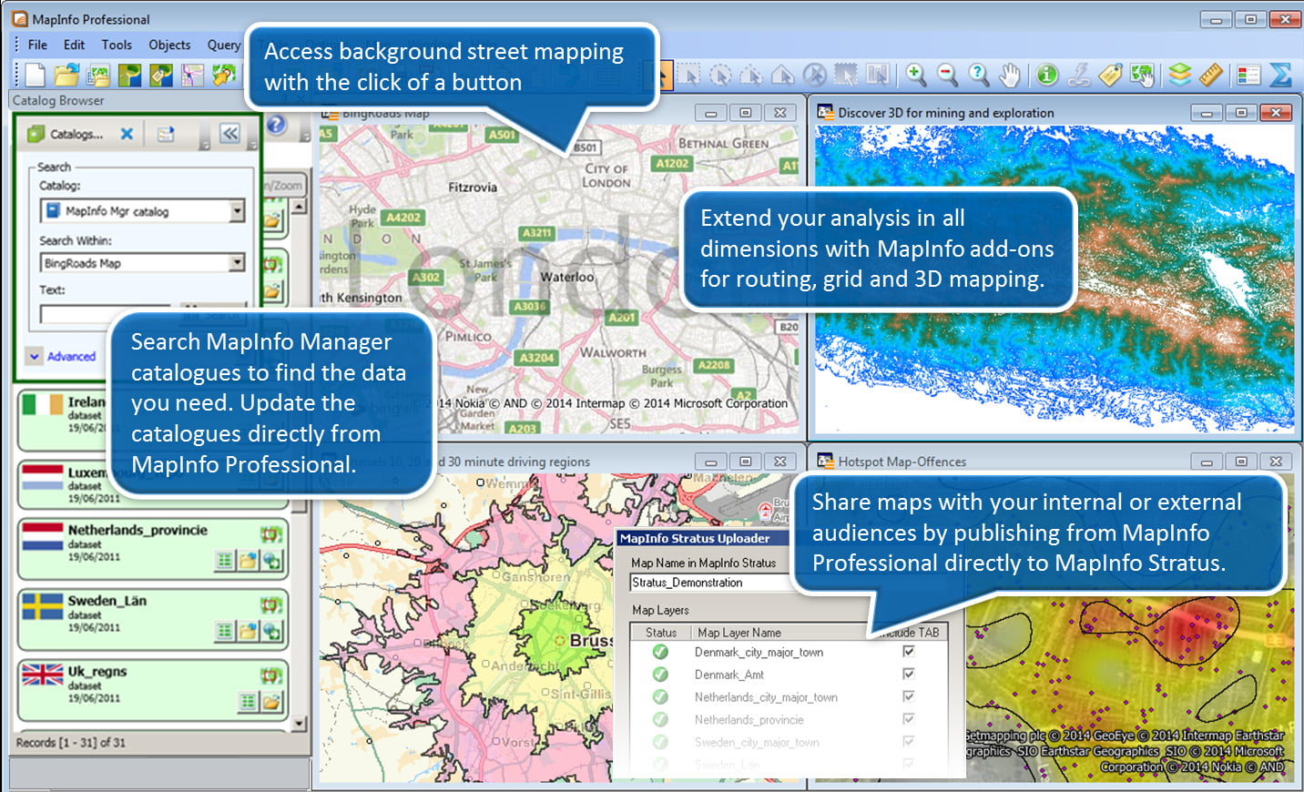Open Layer Control stacked layers icon
The width and height of the screenshot is (1304, 792).
click(1180, 75)
